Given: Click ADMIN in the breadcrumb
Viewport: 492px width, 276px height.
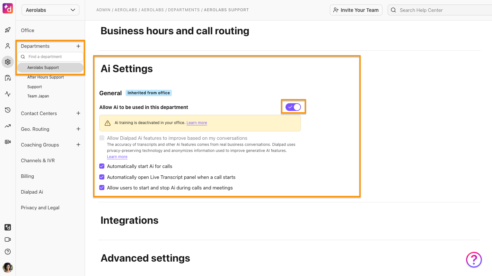Looking at the screenshot, I should tap(103, 10).
